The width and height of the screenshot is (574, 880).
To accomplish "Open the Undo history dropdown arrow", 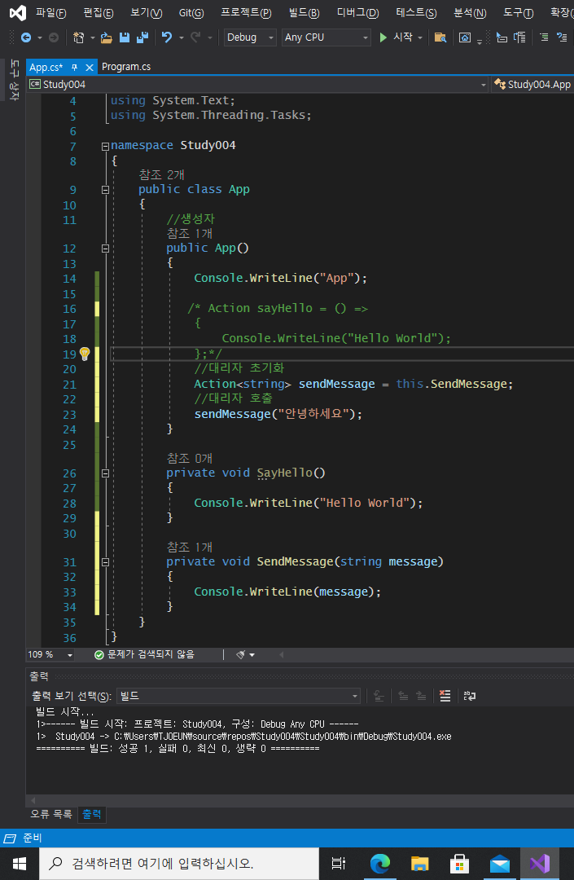I will [x=181, y=37].
